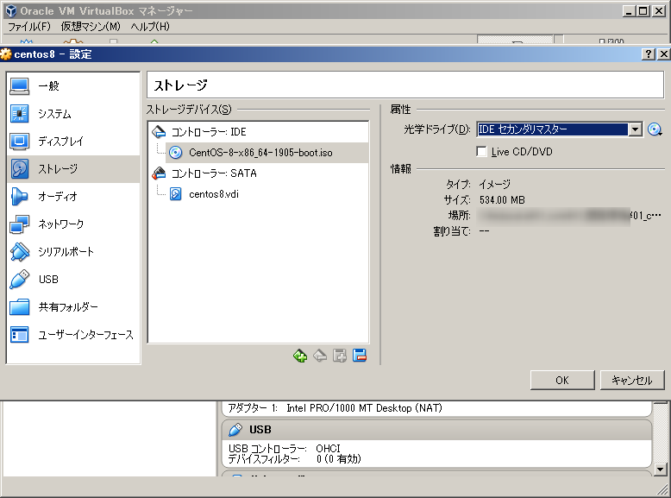Click the add new storage attachment icon
Image resolution: width=671 pixels, height=498 pixels.
coord(300,356)
